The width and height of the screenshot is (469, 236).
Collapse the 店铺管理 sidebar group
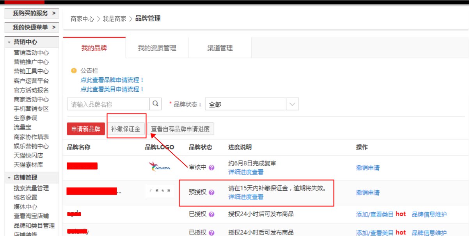tap(9, 177)
